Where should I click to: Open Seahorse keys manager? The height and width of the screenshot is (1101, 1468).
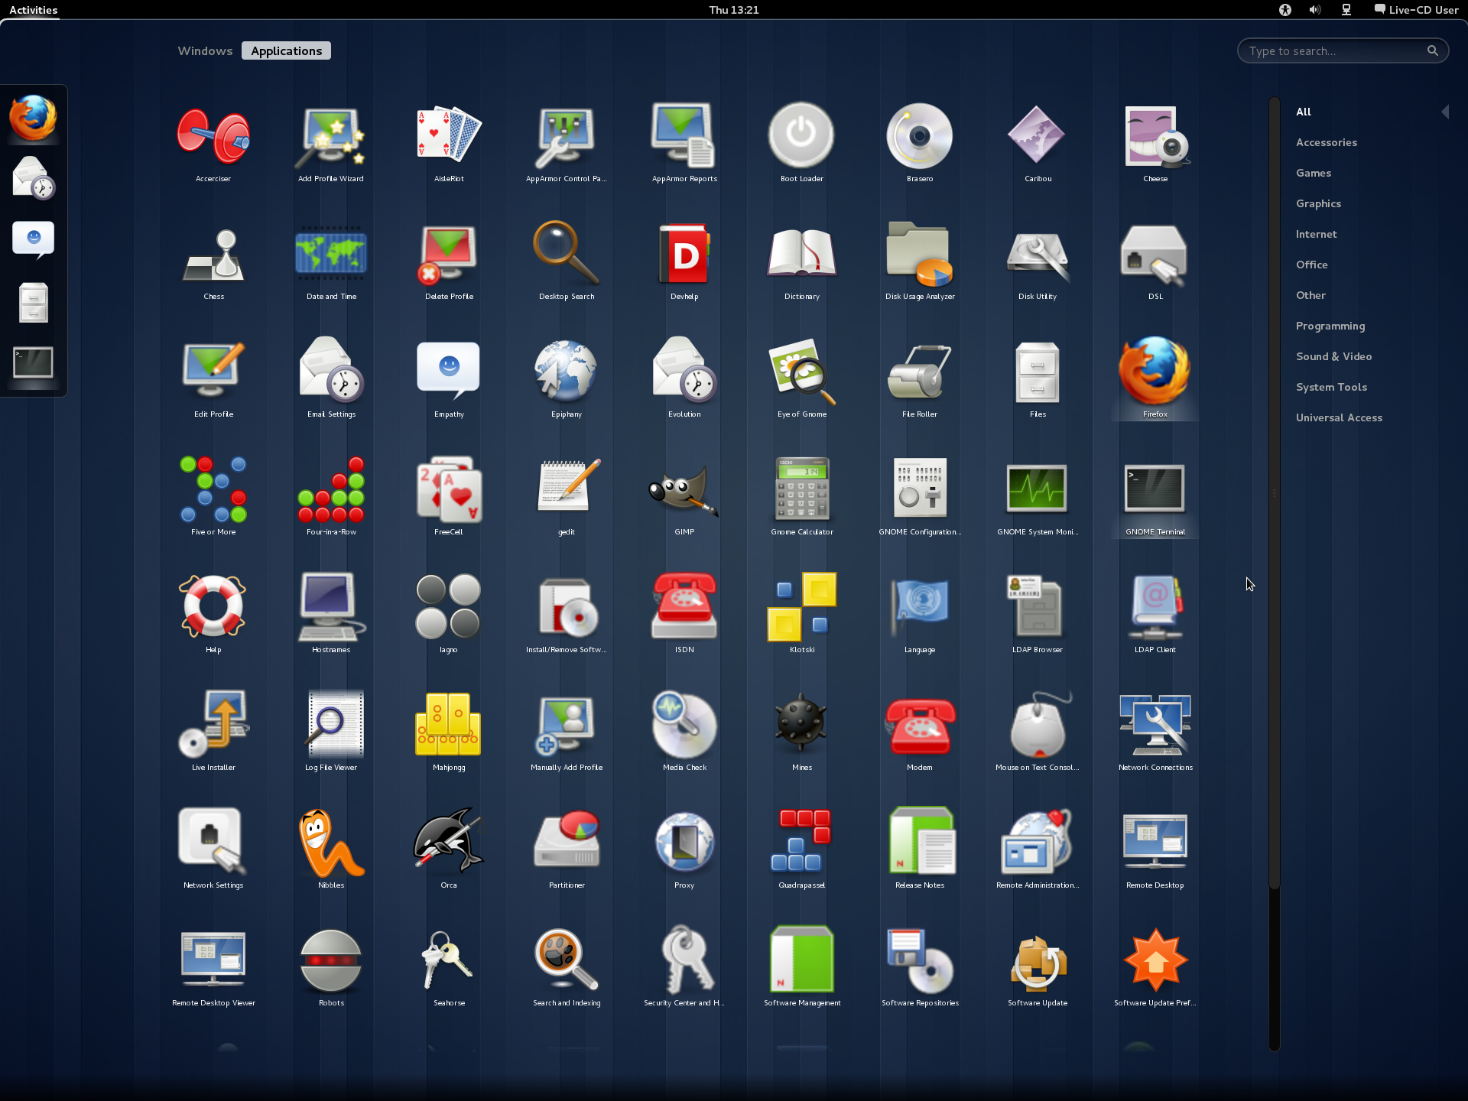pos(449,967)
